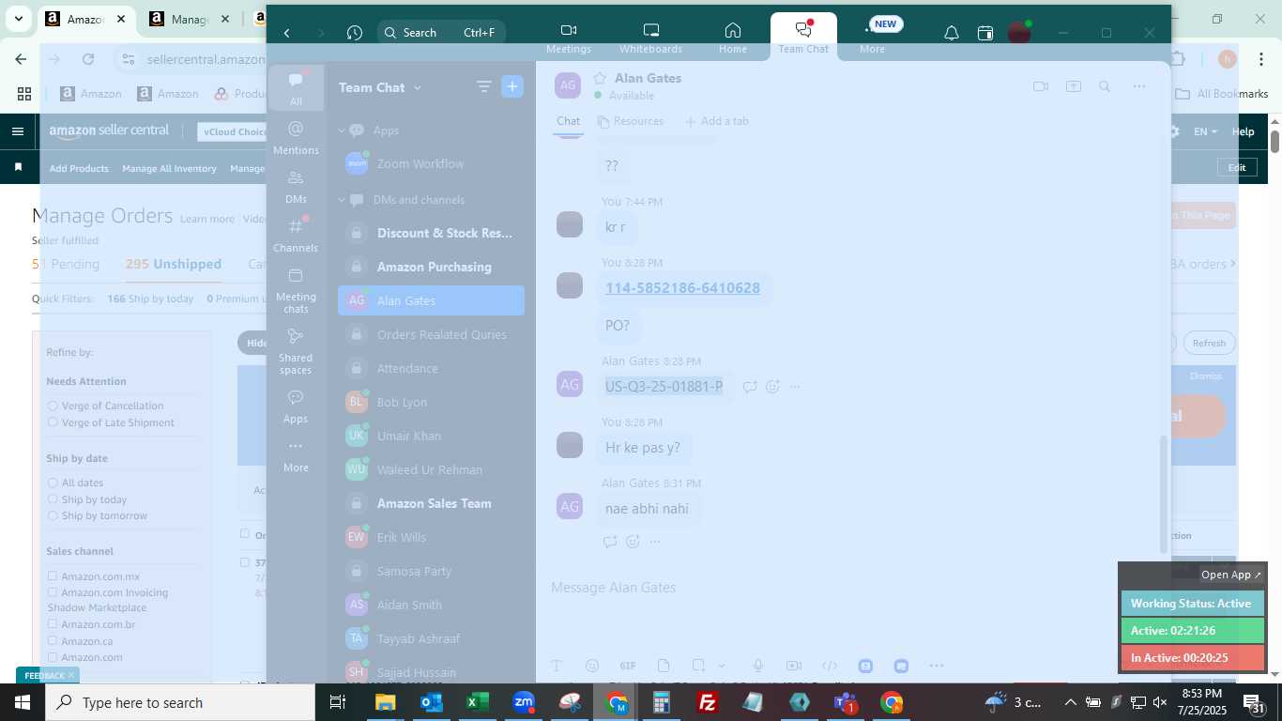The image size is (1282, 721).
Task: Insert a code snippet
Action: tap(830, 666)
